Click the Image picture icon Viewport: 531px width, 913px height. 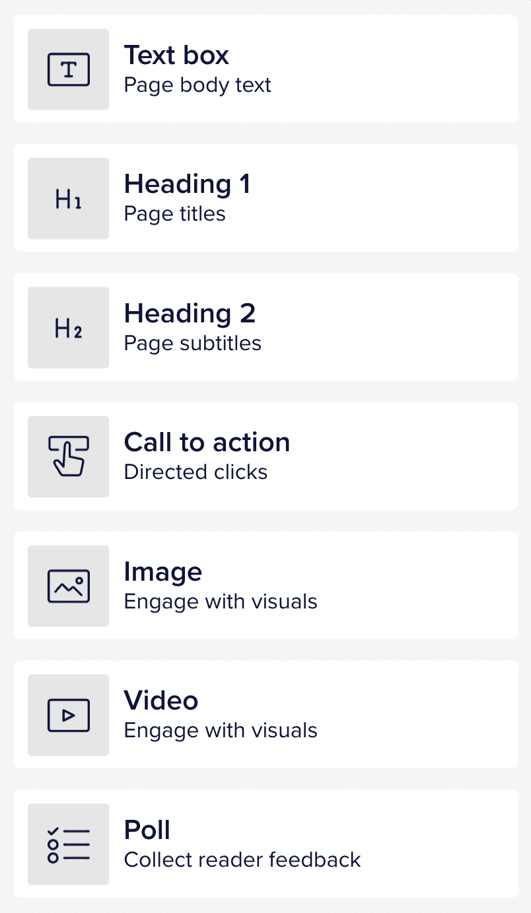pos(68,586)
